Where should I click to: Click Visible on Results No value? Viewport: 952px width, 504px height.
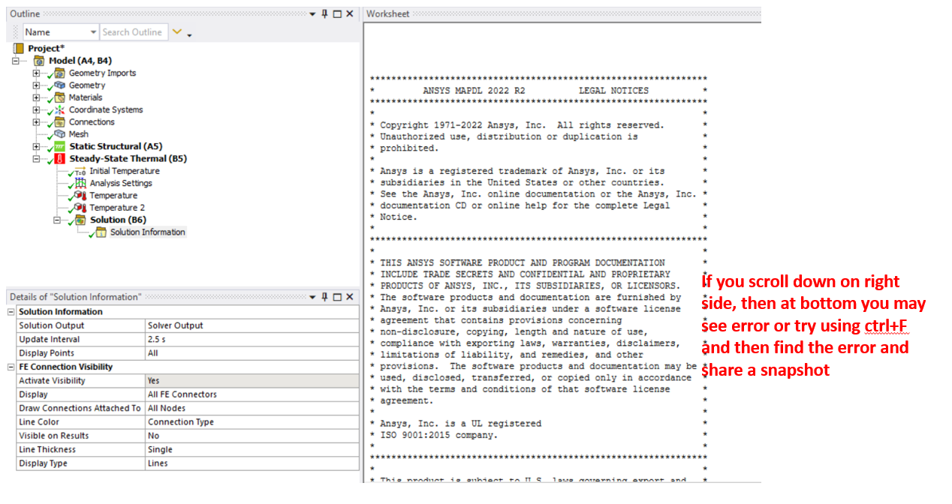tap(252, 436)
